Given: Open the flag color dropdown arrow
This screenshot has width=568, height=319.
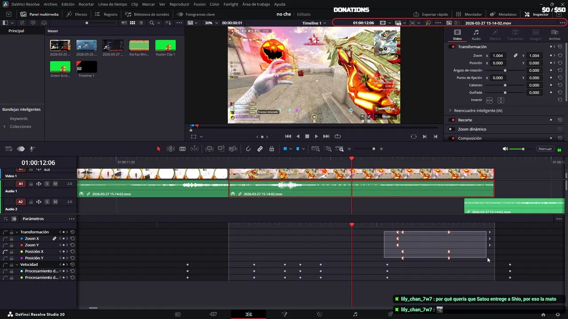Looking at the screenshot, I should click(x=291, y=149).
